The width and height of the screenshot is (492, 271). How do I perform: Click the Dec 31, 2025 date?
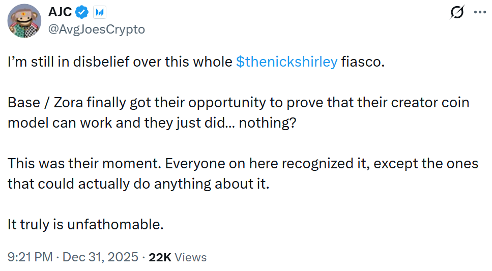coord(101,257)
